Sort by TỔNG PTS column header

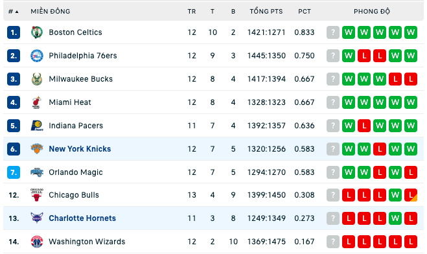266,12
